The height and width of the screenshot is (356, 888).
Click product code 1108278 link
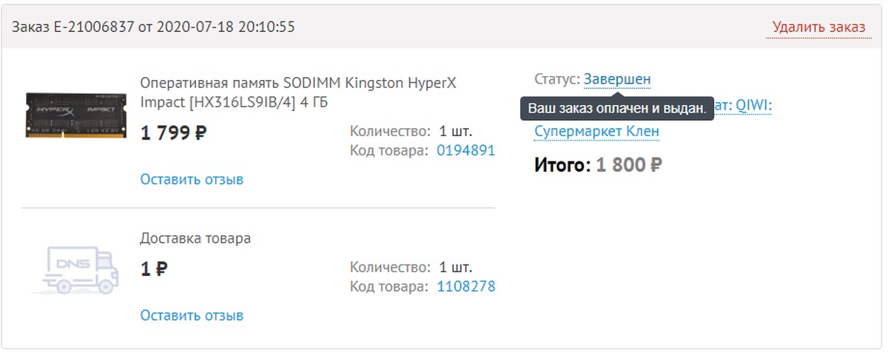465,286
